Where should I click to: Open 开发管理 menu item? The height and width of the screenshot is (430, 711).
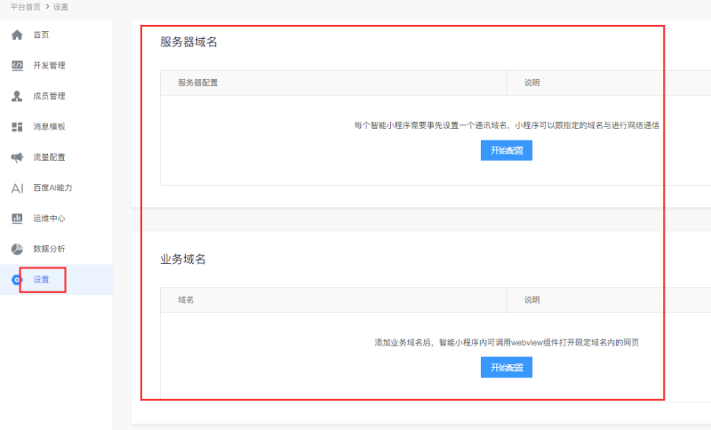point(49,66)
